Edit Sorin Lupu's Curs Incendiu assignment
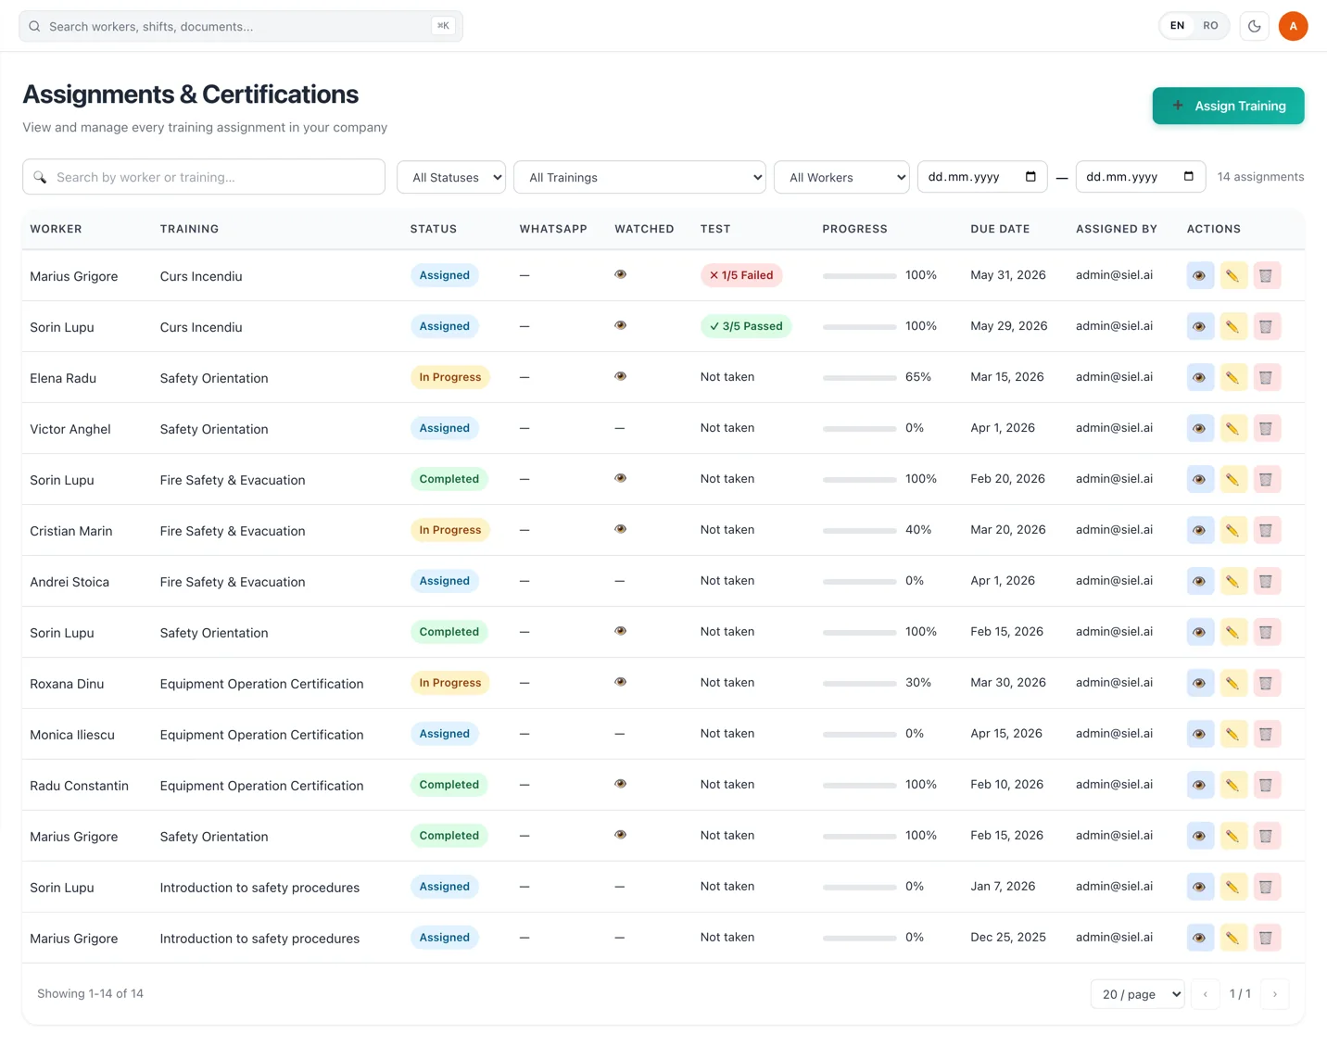This screenshot has width=1327, height=1047. (x=1233, y=326)
